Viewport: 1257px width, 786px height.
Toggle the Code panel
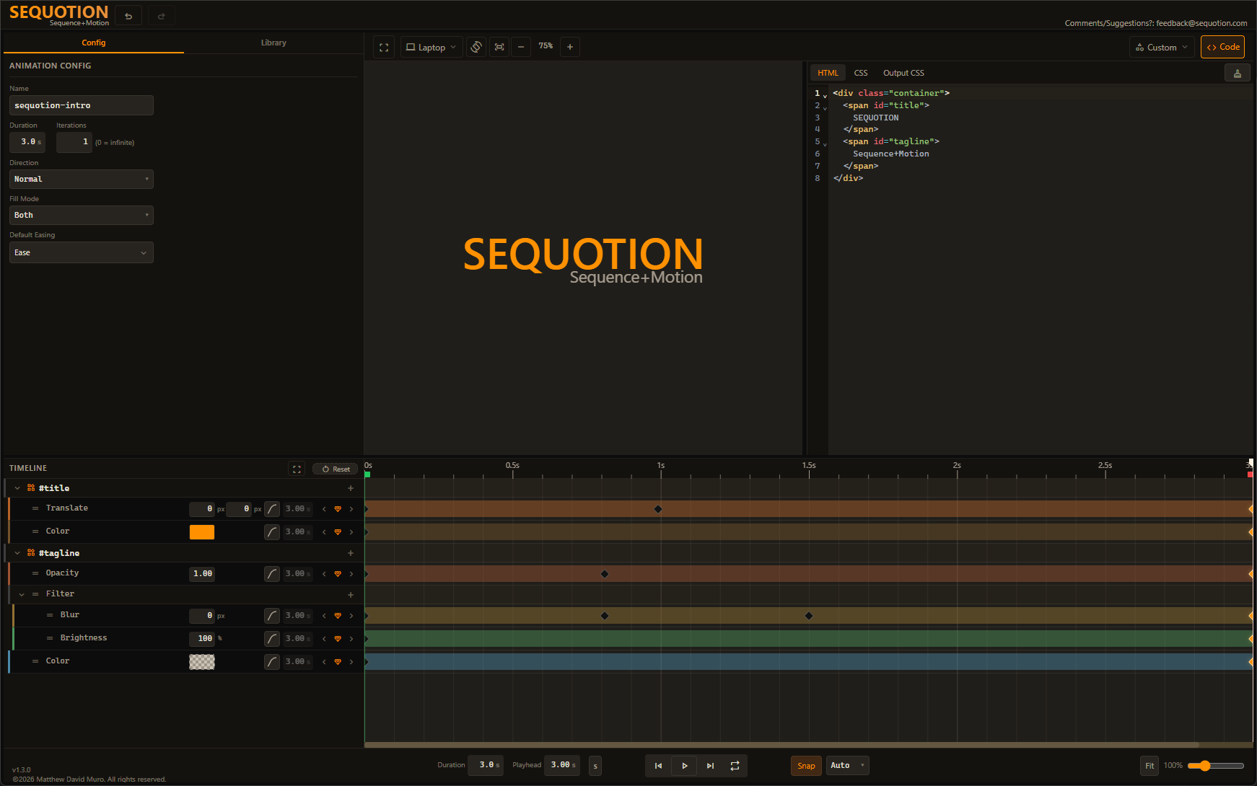[1222, 46]
